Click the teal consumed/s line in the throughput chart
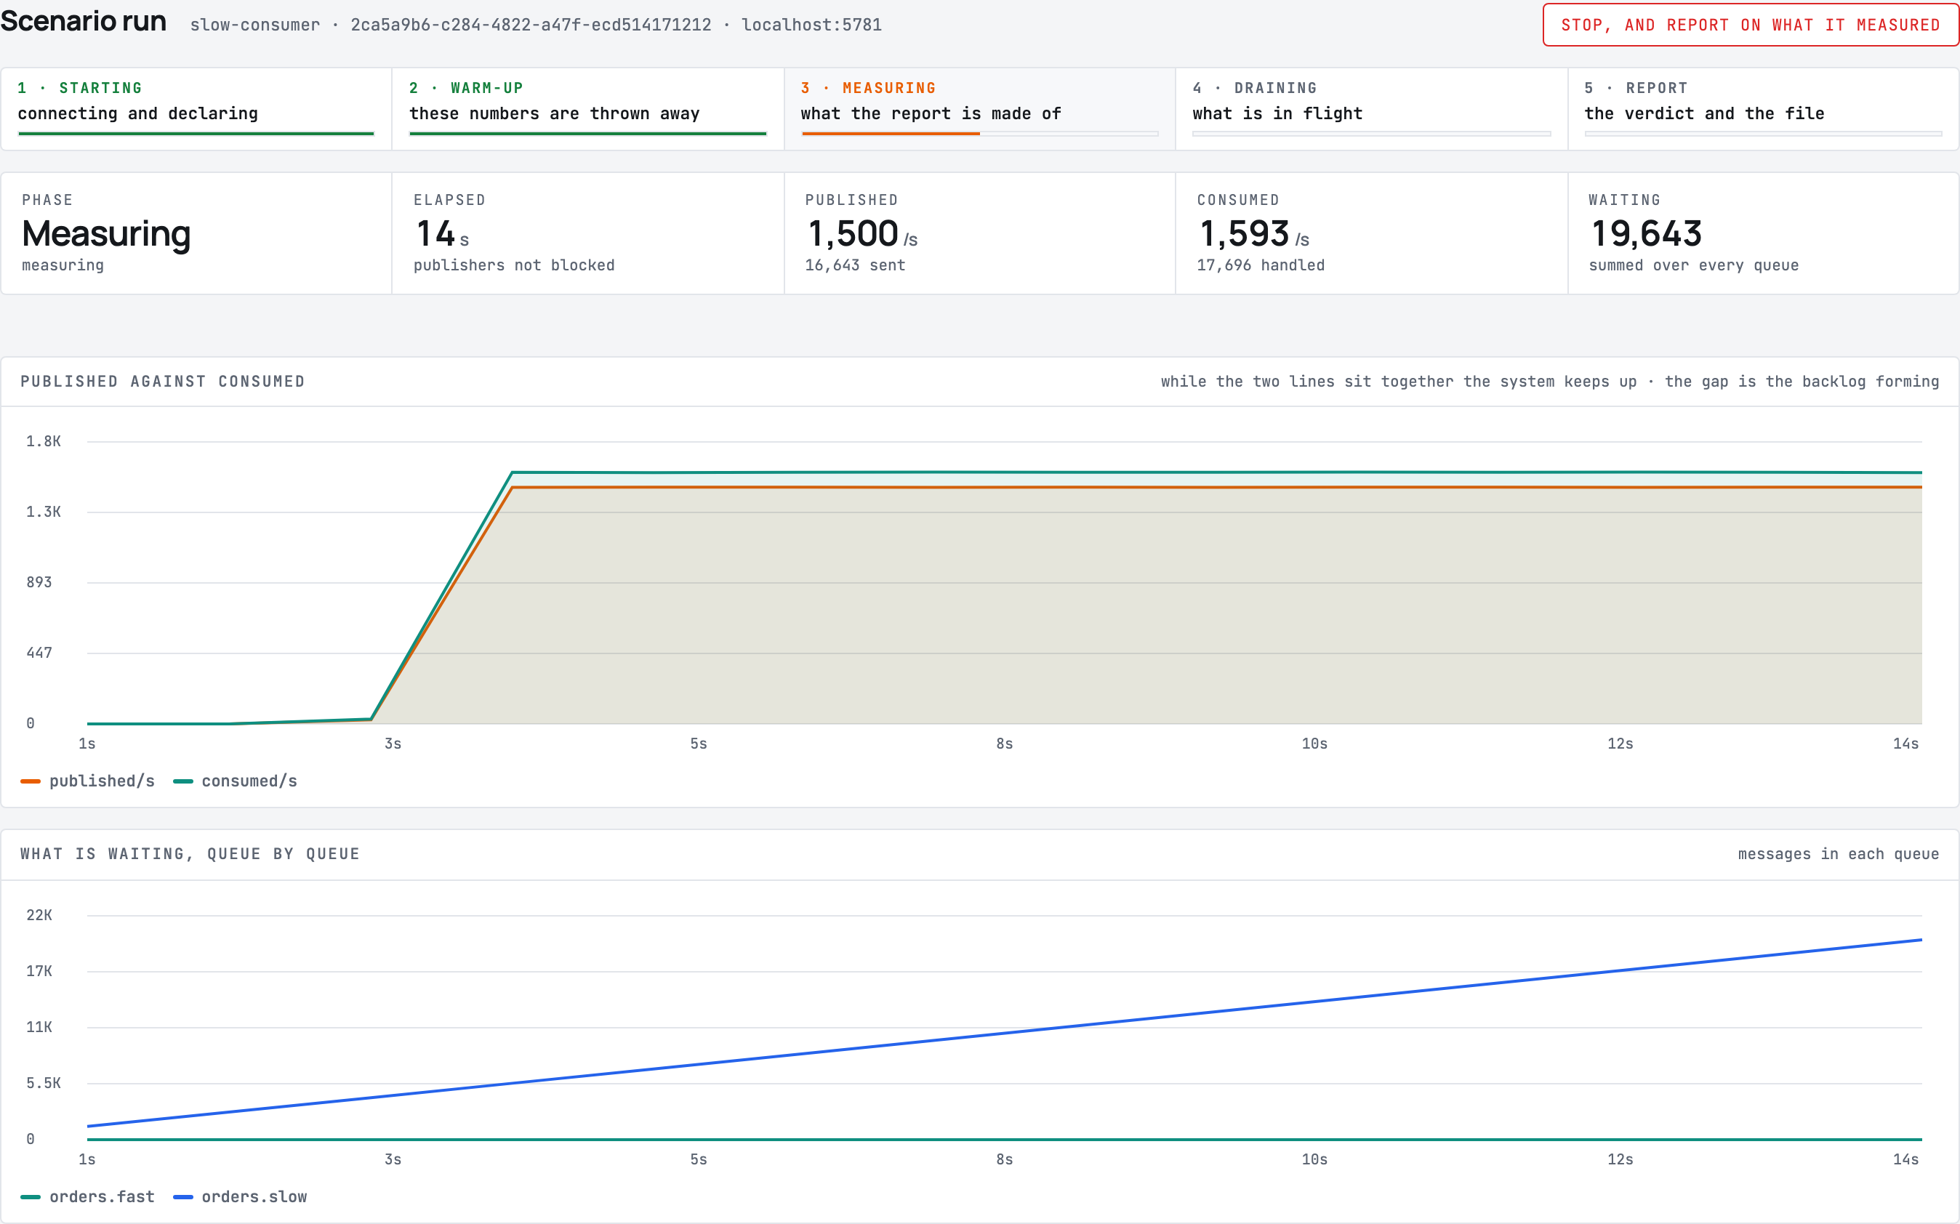1960x1224 pixels. tap(1214, 472)
